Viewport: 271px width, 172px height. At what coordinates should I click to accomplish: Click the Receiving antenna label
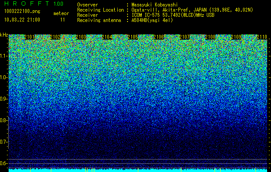(99, 20)
